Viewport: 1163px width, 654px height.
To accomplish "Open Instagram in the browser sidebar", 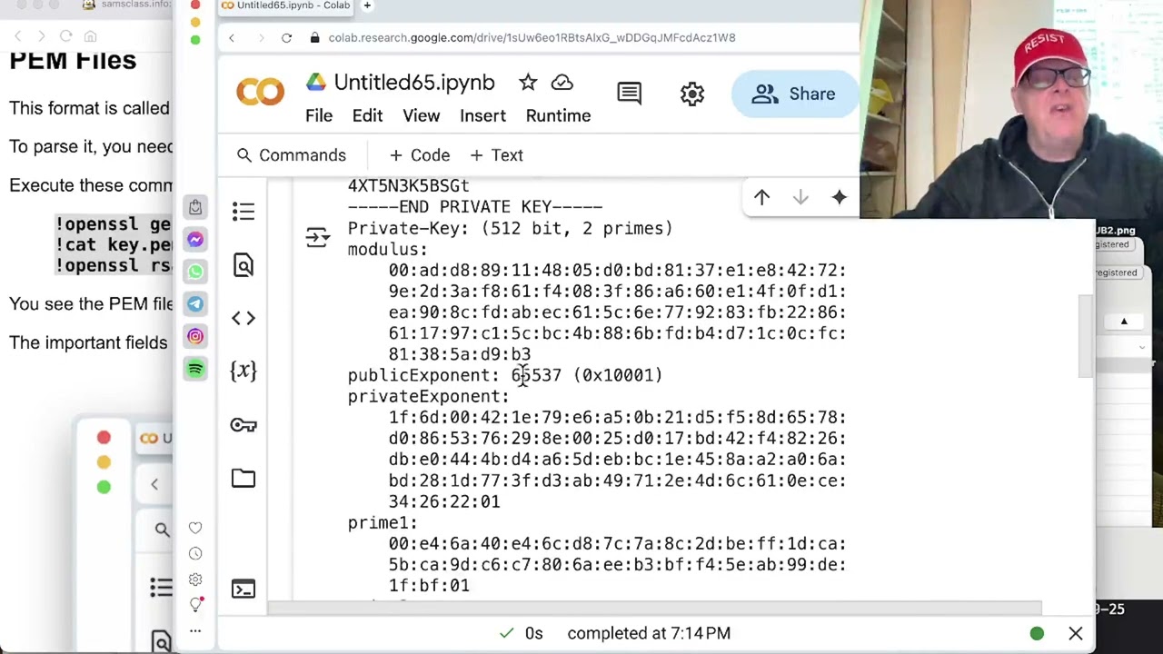I will 195,336.
